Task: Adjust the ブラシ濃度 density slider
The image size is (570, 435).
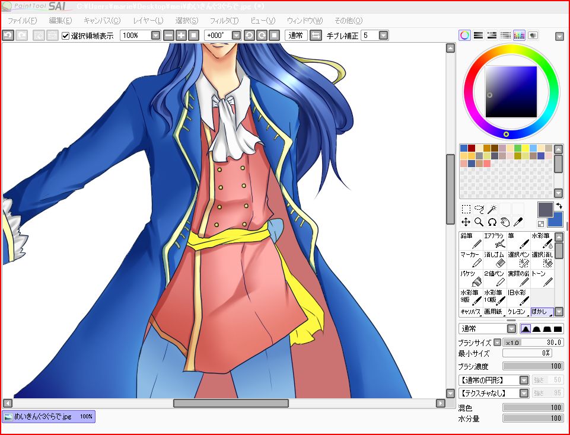Action: [x=533, y=366]
